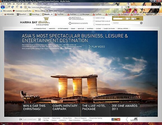Open the check-in calendar icon

click(x=124, y=19)
